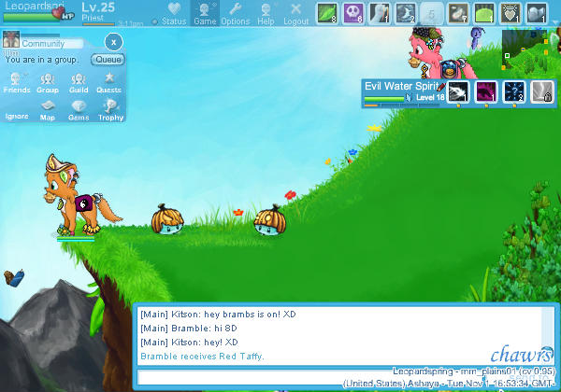Screen dimensions: 561x392
Task: Click "Kitson: hey! XD" chat message
Action: (189, 342)
